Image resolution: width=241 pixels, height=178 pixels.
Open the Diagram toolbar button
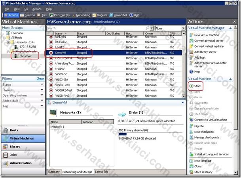point(100,15)
